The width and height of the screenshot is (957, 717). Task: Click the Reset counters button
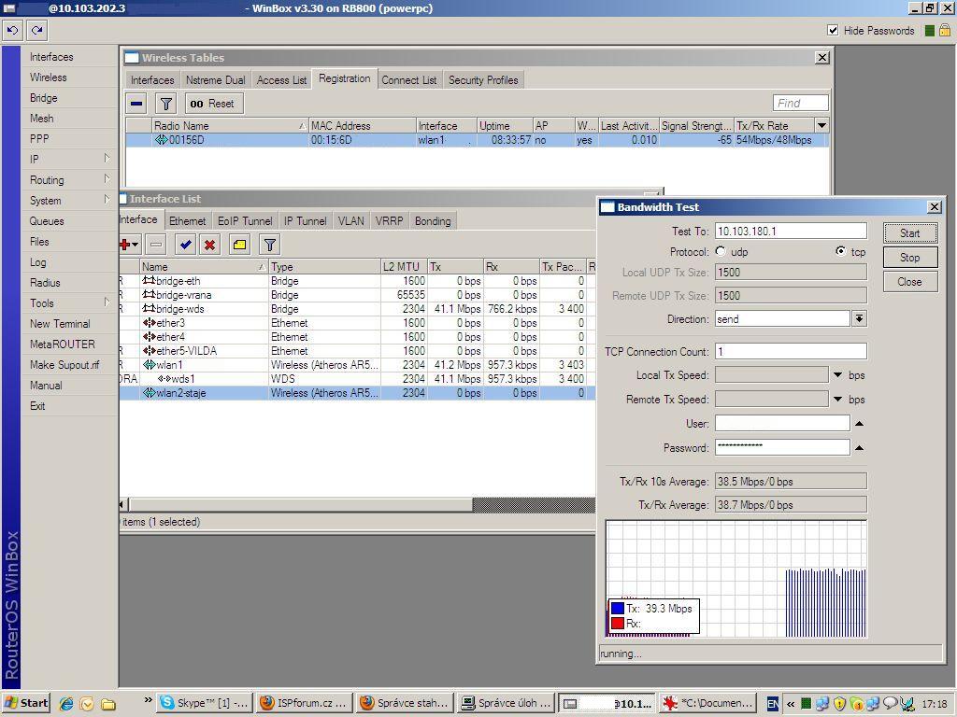point(212,104)
